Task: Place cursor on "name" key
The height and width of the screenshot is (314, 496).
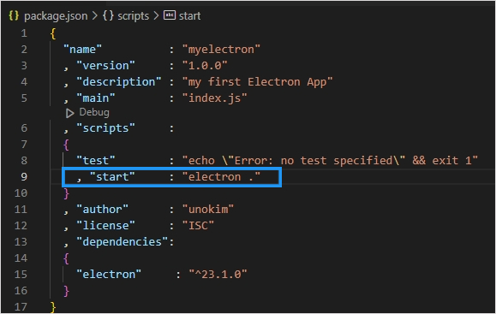Action: [82, 50]
